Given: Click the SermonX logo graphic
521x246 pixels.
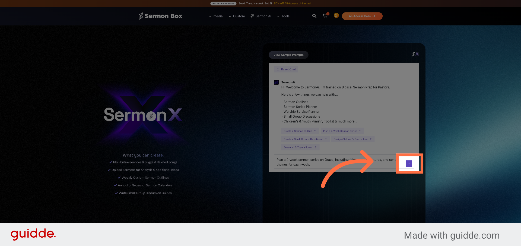Looking at the screenshot, I should pyautogui.click(x=143, y=115).
